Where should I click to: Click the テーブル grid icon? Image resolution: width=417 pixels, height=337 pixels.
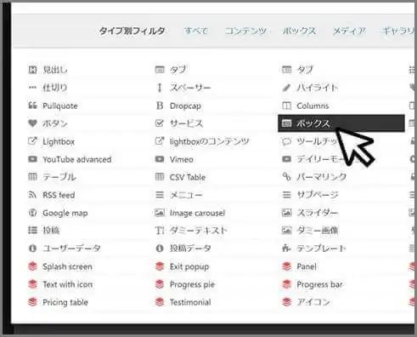[32, 177]
